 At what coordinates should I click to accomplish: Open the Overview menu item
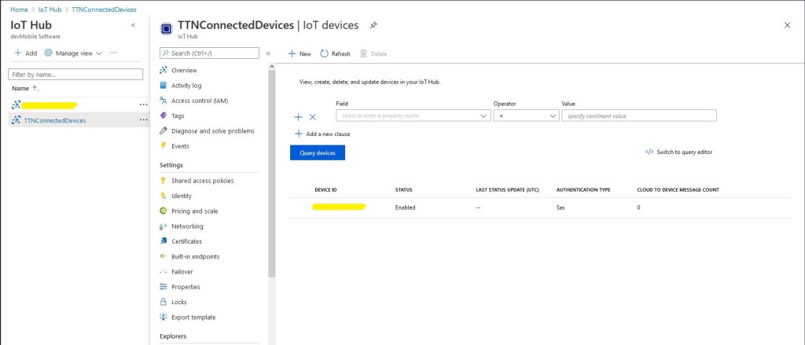point(184,70)
